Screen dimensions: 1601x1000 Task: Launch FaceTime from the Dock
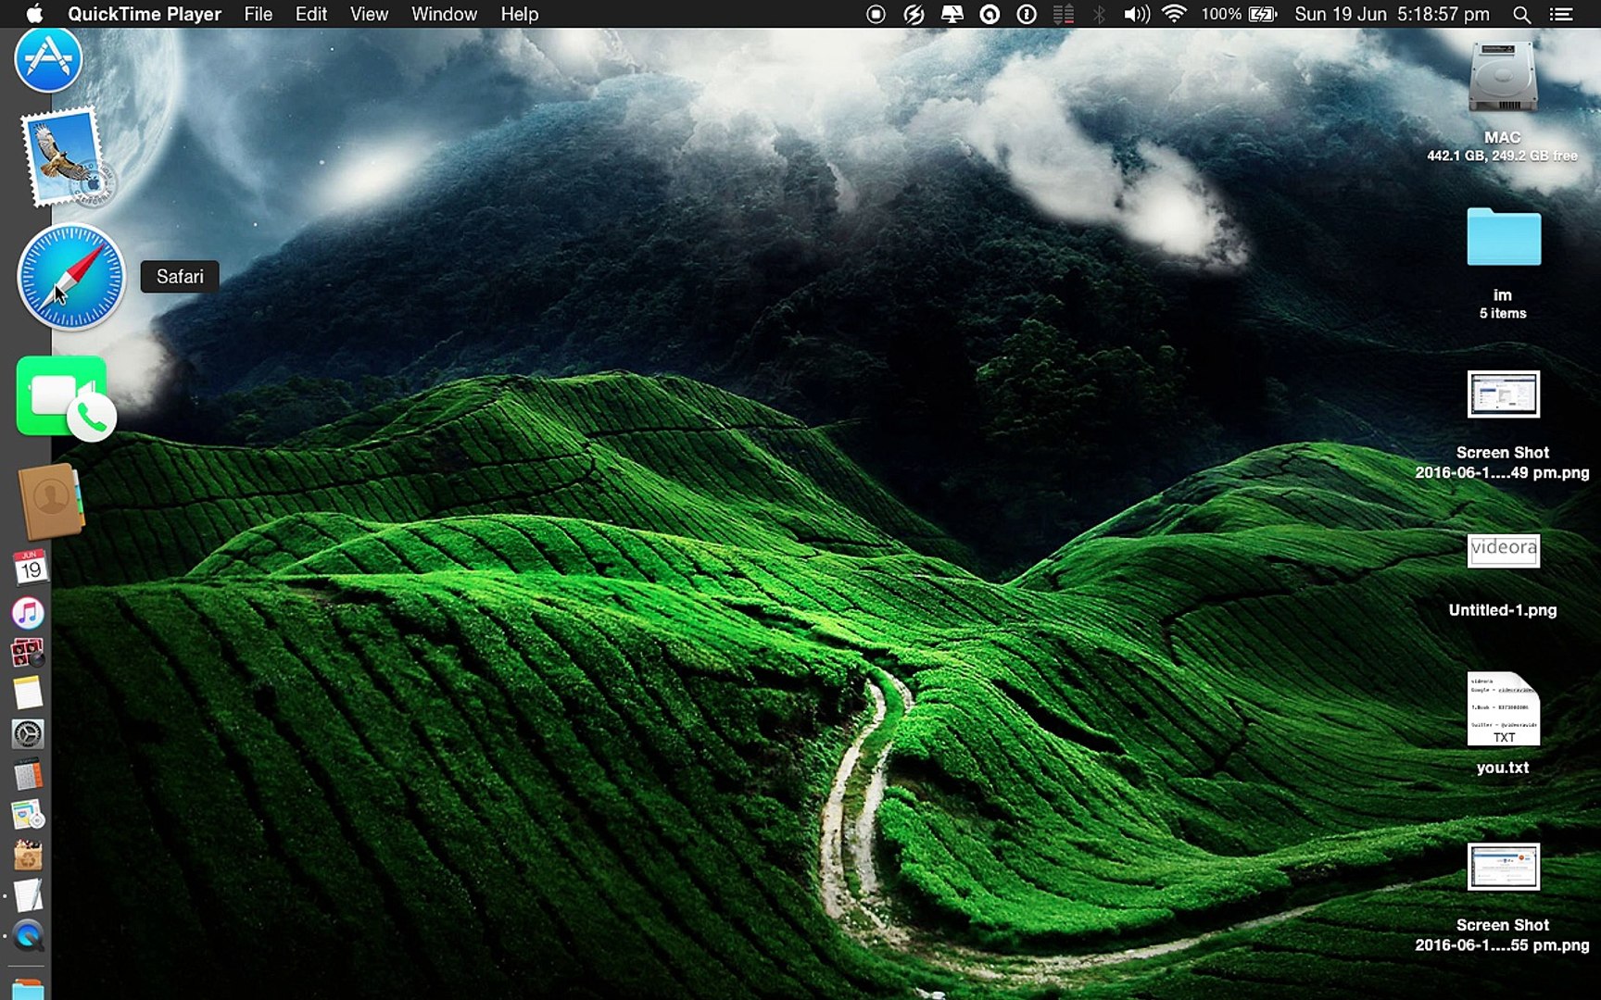click(66, 398)
